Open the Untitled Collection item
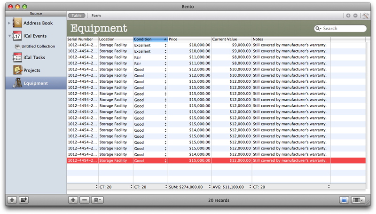Screen dimensions: 376x214 pos(35,46)
